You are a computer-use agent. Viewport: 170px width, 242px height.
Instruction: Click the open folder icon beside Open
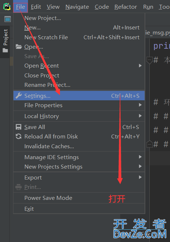click(x=19, y=47)
